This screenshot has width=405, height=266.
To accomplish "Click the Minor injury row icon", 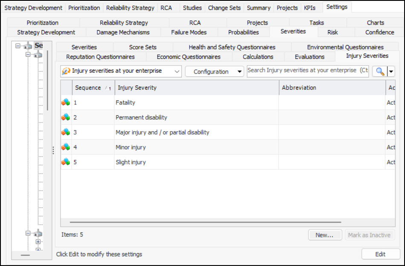I will (x=66, y=147).
